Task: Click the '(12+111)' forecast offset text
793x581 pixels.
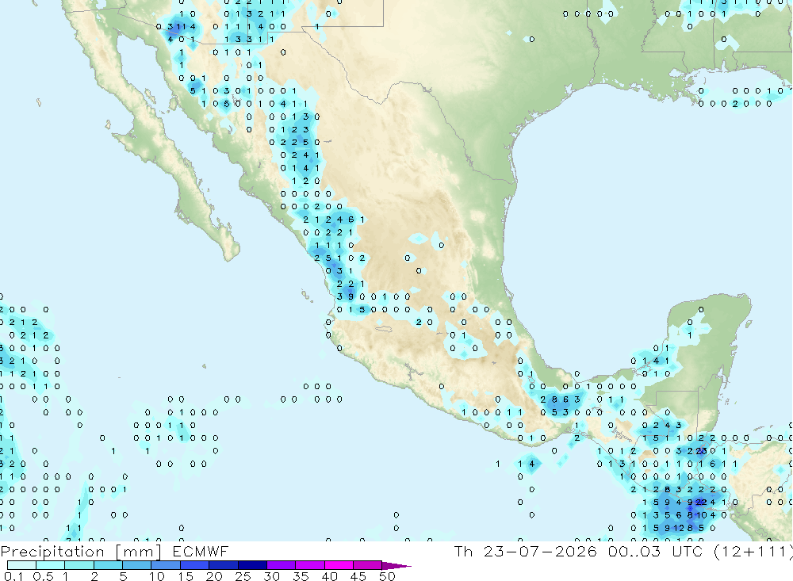Action: point(753,551)
